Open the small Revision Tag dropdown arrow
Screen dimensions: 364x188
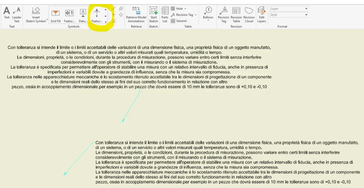tap(196, 15)
